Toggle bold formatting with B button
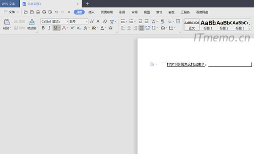This screenshot has width=254, height=154. coord(43,28)
